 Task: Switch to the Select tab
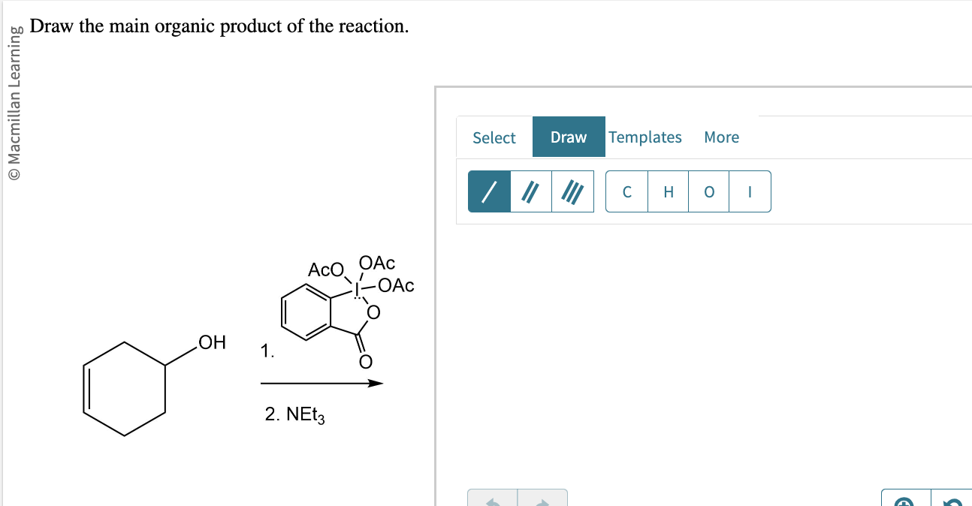(494, 137)
